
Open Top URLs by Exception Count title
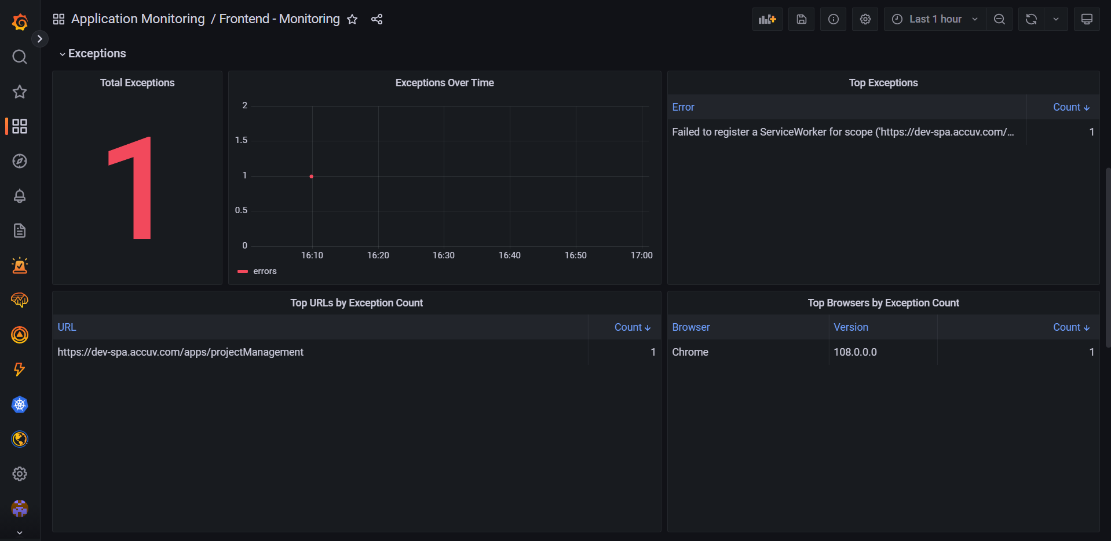[x=357, y=303]
